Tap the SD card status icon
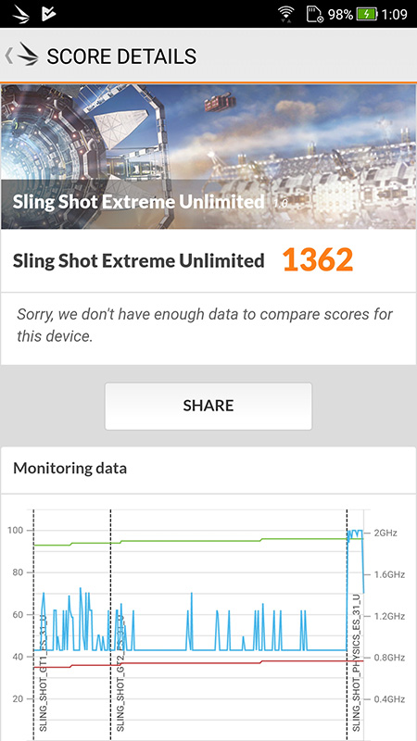The width and height of the screenshot is (417, 741). click(x=314, y=14)
